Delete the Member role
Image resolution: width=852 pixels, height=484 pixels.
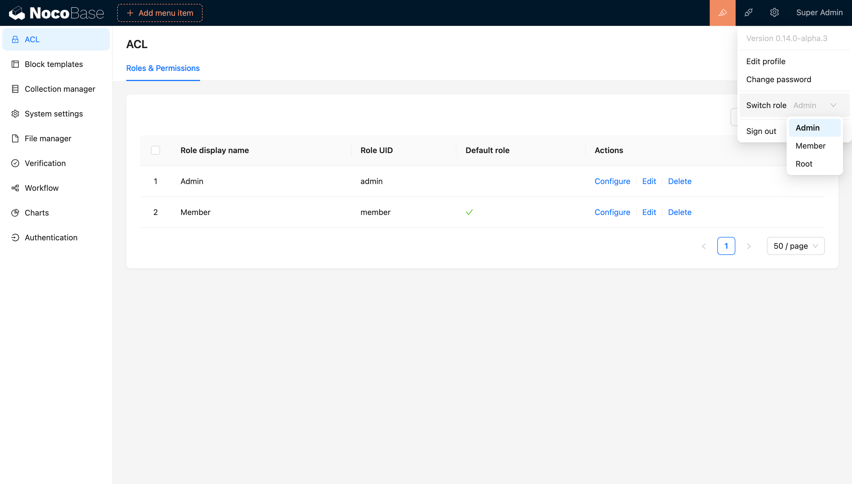pyautogui.click(x=680, y=212)
